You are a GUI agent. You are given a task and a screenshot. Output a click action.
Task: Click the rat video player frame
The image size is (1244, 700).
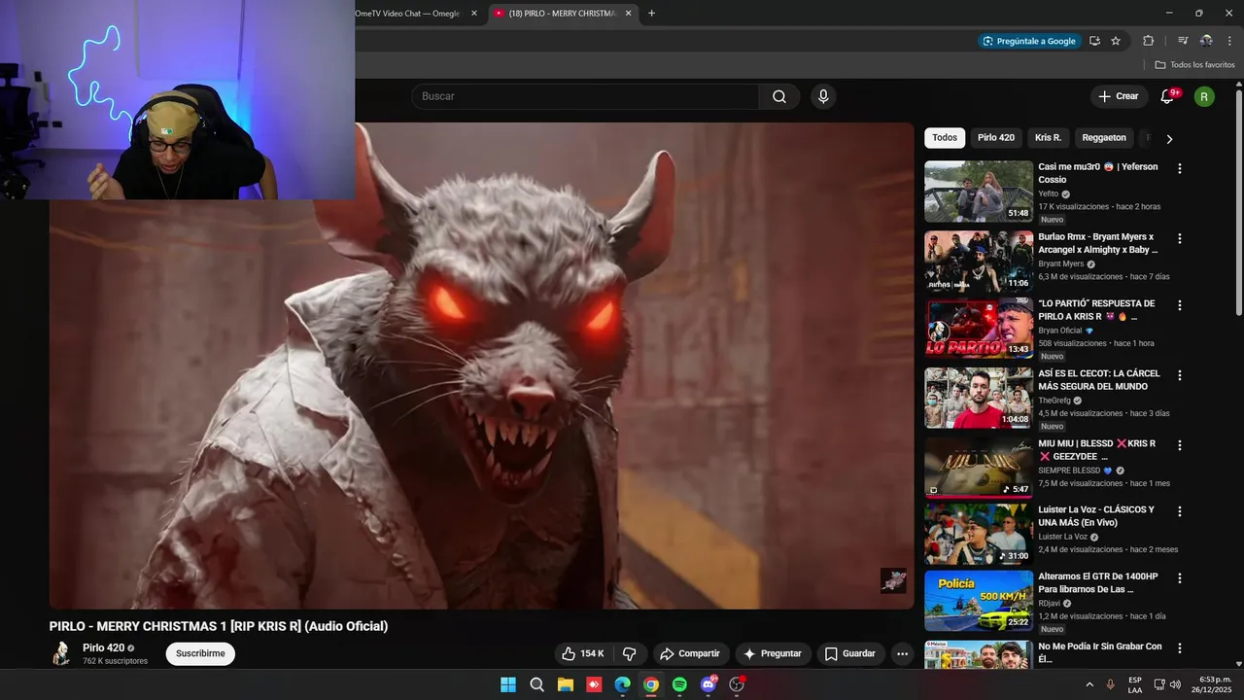click(482, 366)
